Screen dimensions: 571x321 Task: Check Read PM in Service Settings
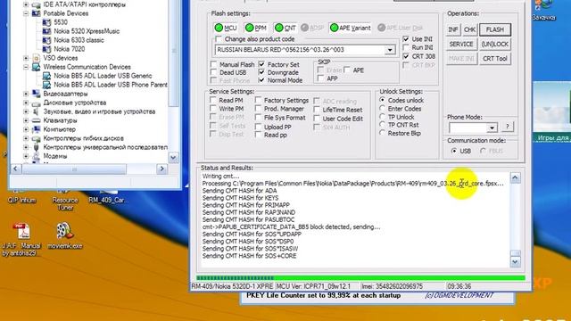(x=213, y=100)
